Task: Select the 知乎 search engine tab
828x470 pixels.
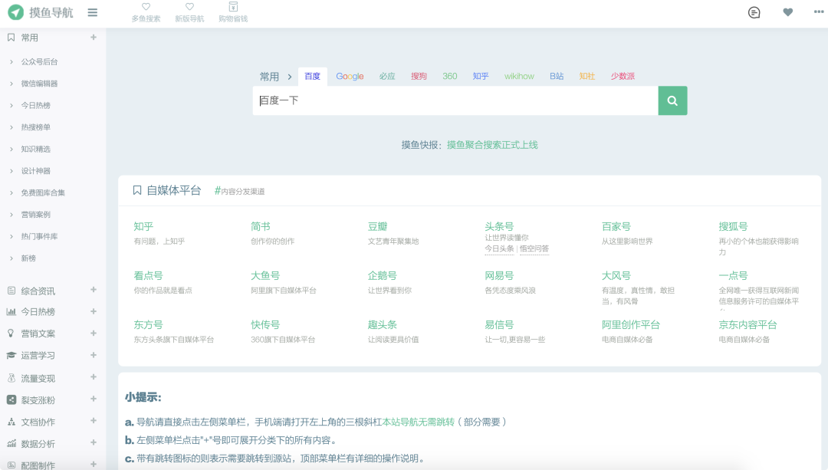Action: (x=480, y=77)
